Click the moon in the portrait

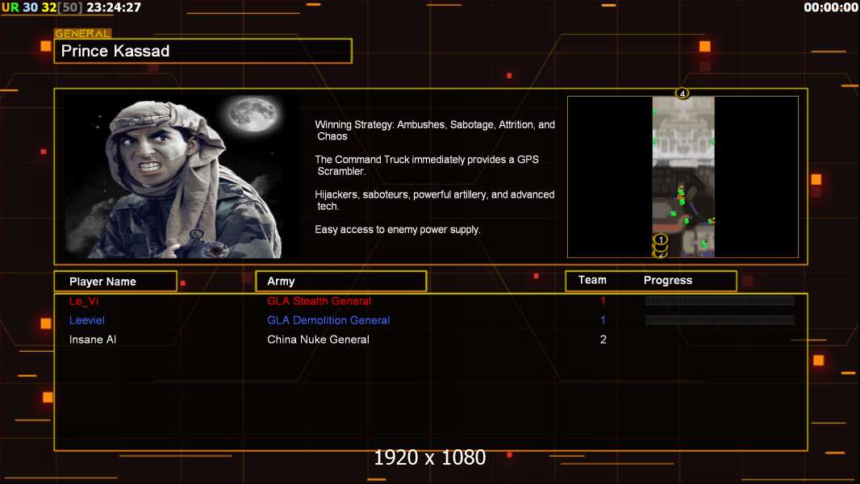pyautogui.click(x=253, y=115)
